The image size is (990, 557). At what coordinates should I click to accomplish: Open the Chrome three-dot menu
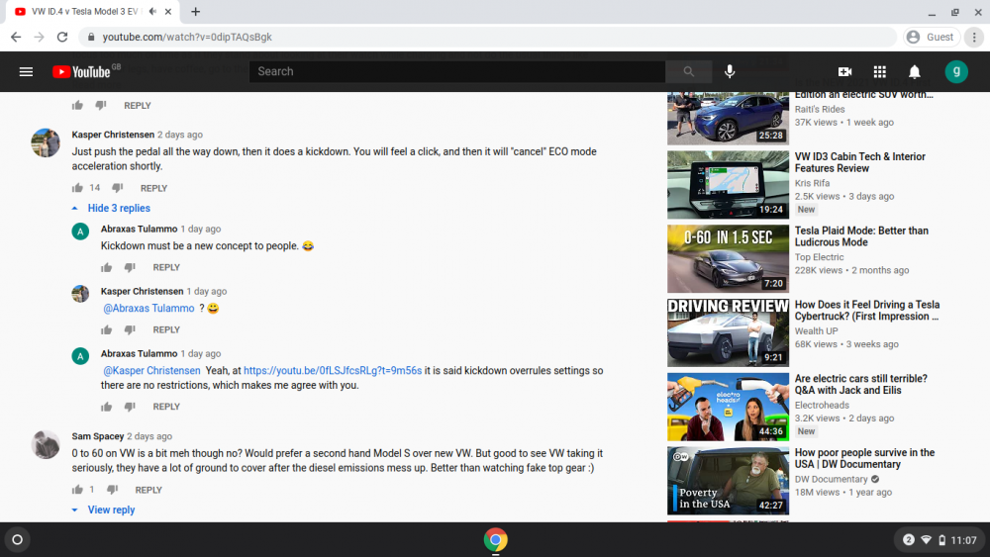[x=974, y=38]
